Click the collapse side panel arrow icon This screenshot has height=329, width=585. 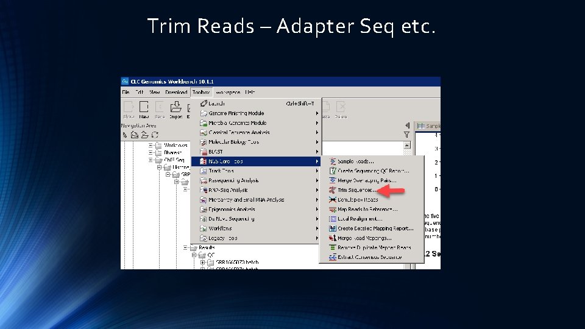click(x=407, y=126)
